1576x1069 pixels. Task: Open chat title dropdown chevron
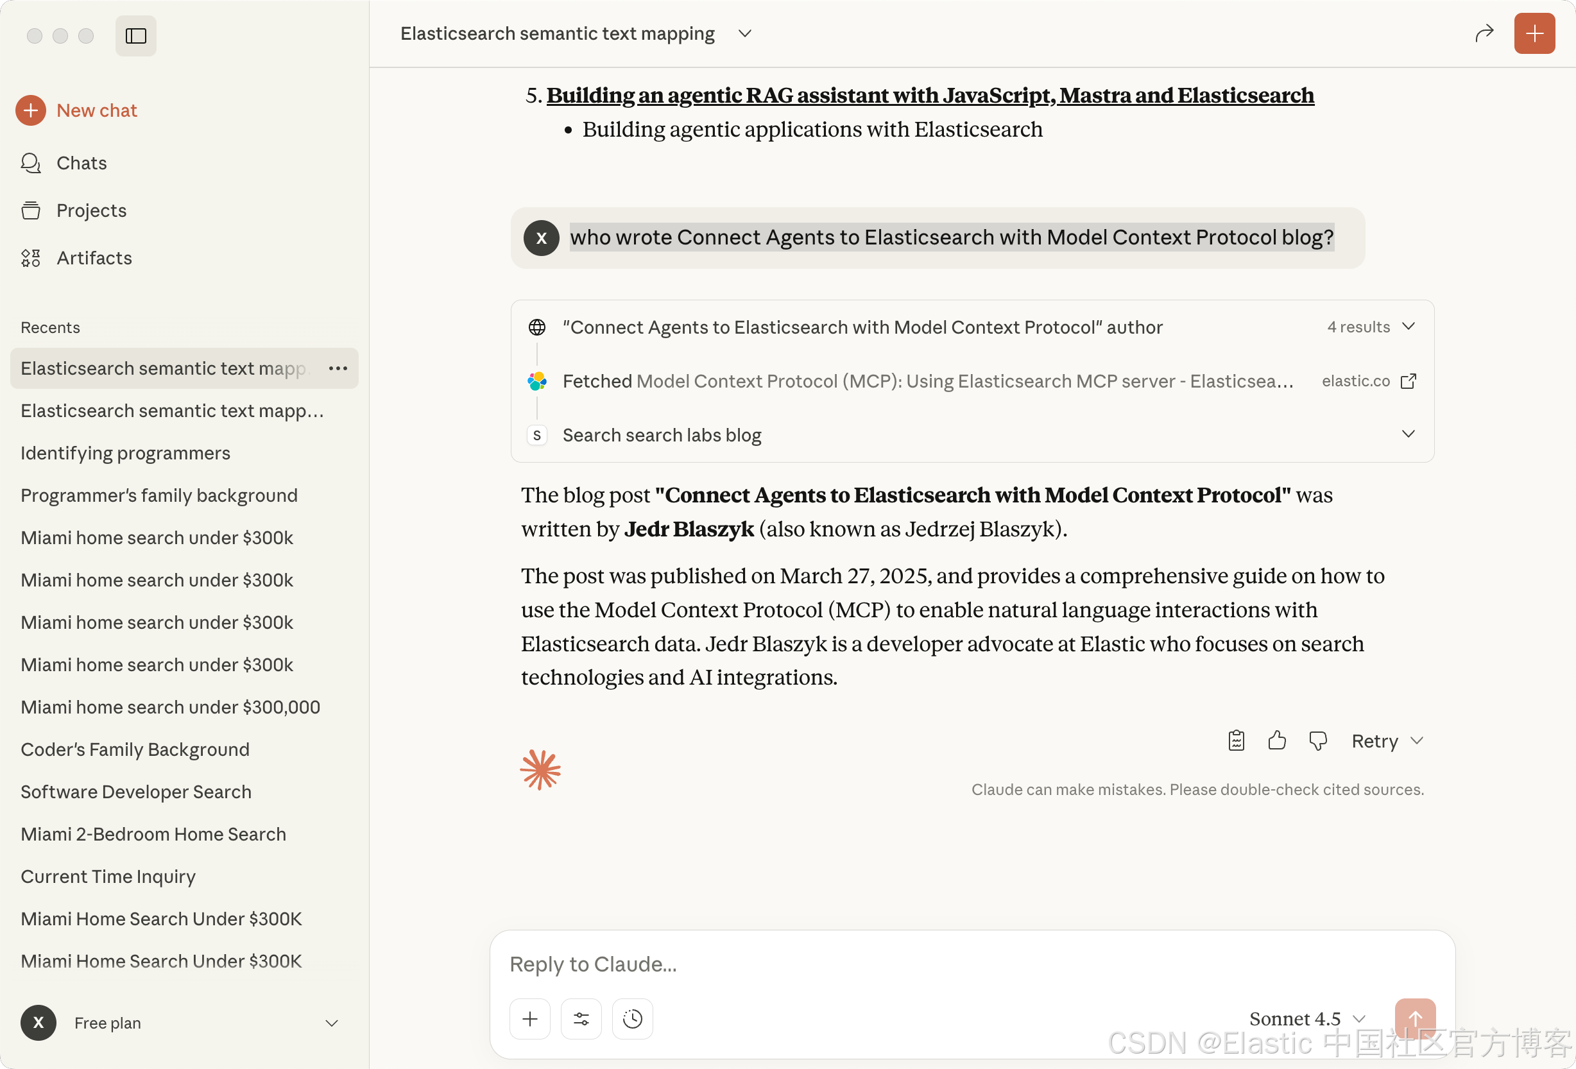coord(744,33)
